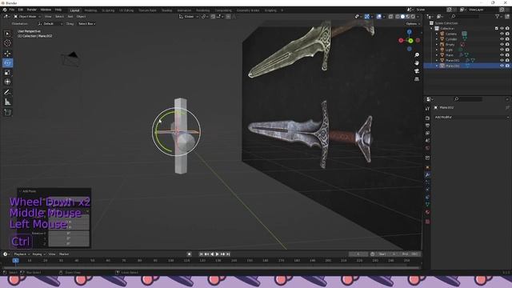Switch to Solid viewport shading
The width and height of the screenshot is (512, 288).
pyautogui.click(x=402, y=16)
